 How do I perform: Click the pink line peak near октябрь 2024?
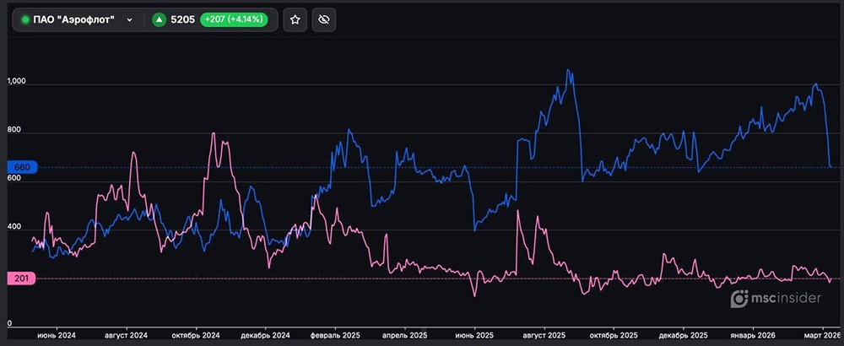pyautogui.click(x=213, y=133)
